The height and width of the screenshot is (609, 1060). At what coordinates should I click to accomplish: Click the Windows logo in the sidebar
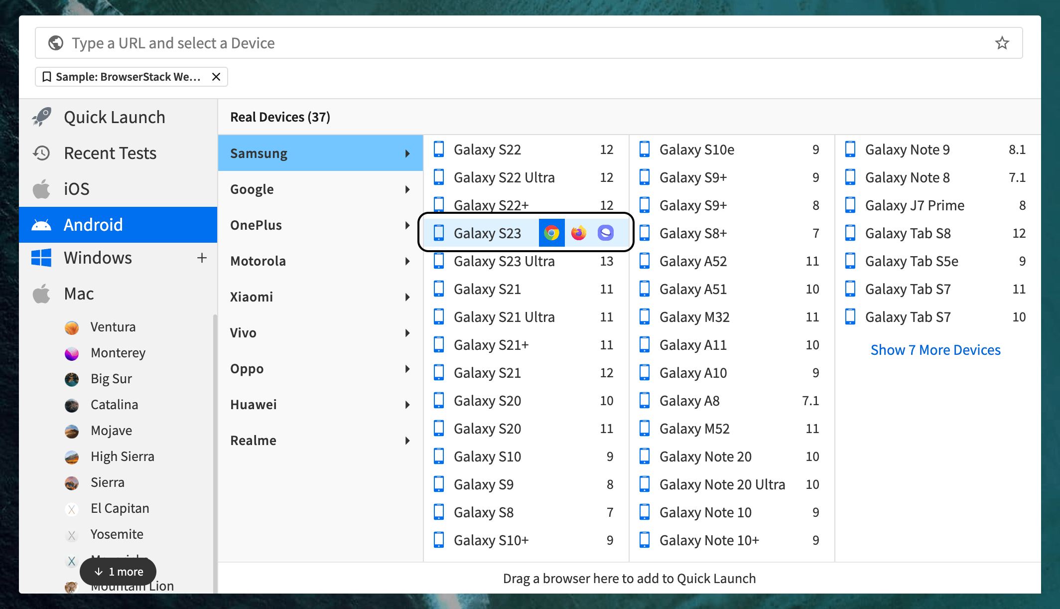click(x=41, y=258)
